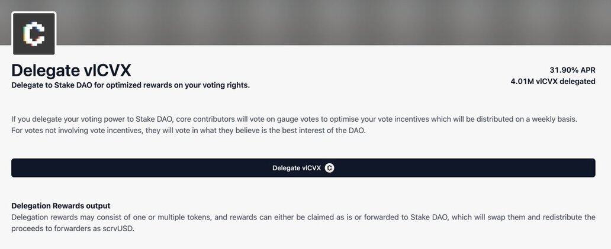Screen dimensions: 611x249
Task: Click the 'For votes not involving vote incentives' line
Action: 78,130
